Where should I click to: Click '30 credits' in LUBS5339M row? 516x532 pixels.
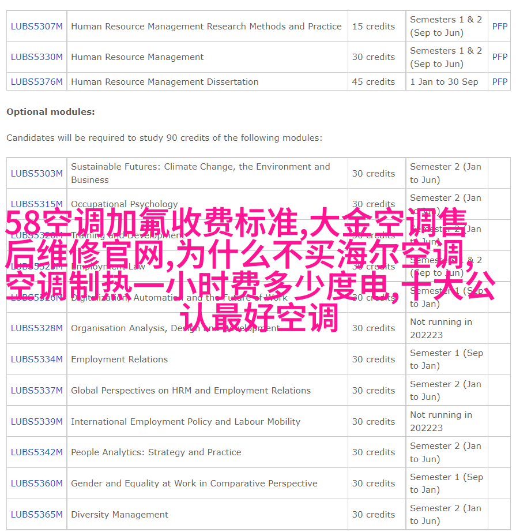tap(373, 421)
